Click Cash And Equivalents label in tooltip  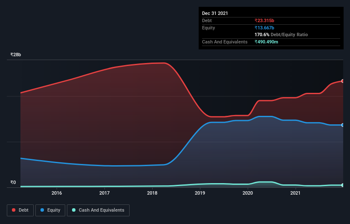coord(225,42)
